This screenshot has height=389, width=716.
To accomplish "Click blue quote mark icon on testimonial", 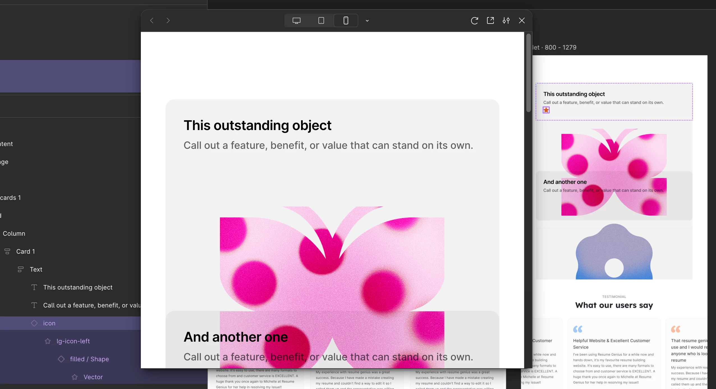I will 578,329.
